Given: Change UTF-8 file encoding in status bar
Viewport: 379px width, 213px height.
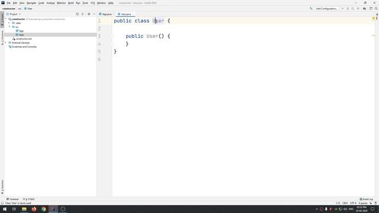Looking at the screenshot, I should (x=353, y=203).
